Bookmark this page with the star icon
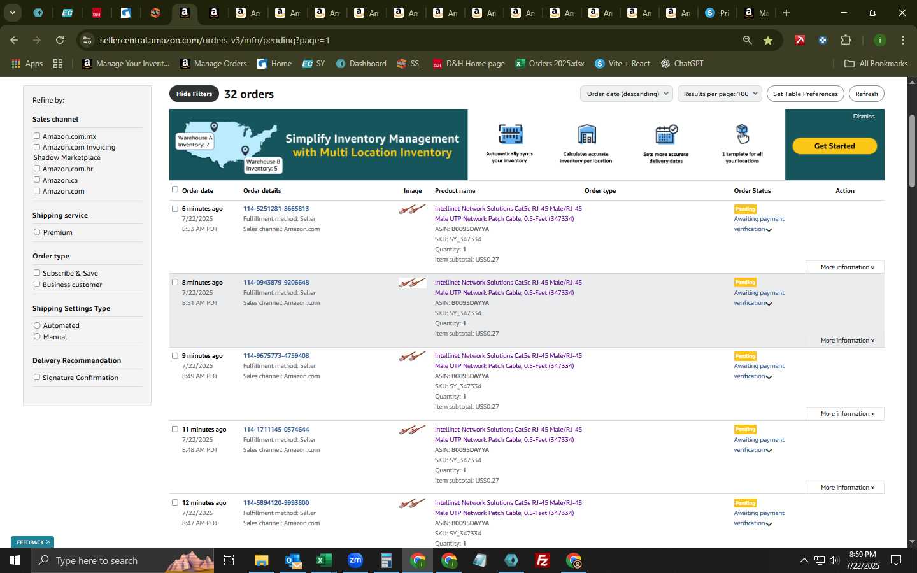 coord(768,40)
